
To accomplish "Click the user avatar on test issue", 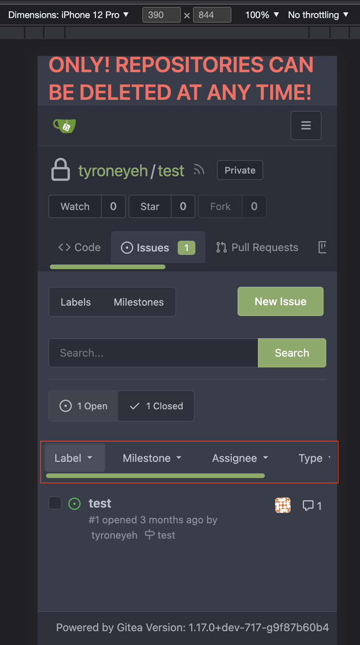I will [x=283, y=505].
